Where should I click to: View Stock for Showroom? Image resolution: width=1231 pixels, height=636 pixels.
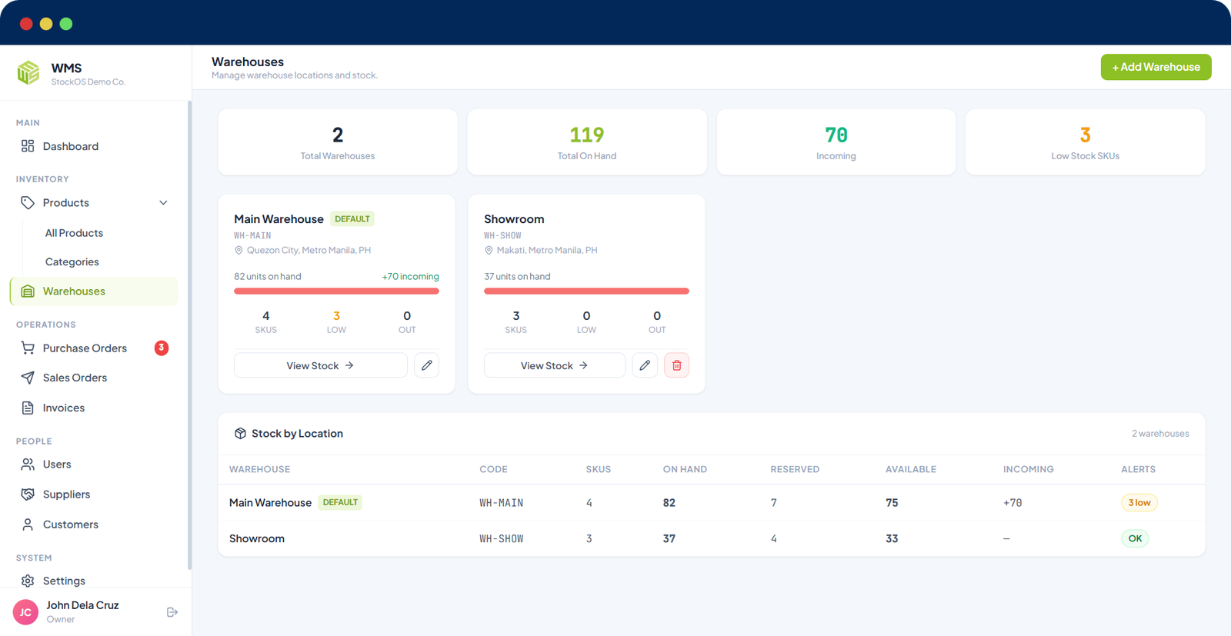[555, 365]
